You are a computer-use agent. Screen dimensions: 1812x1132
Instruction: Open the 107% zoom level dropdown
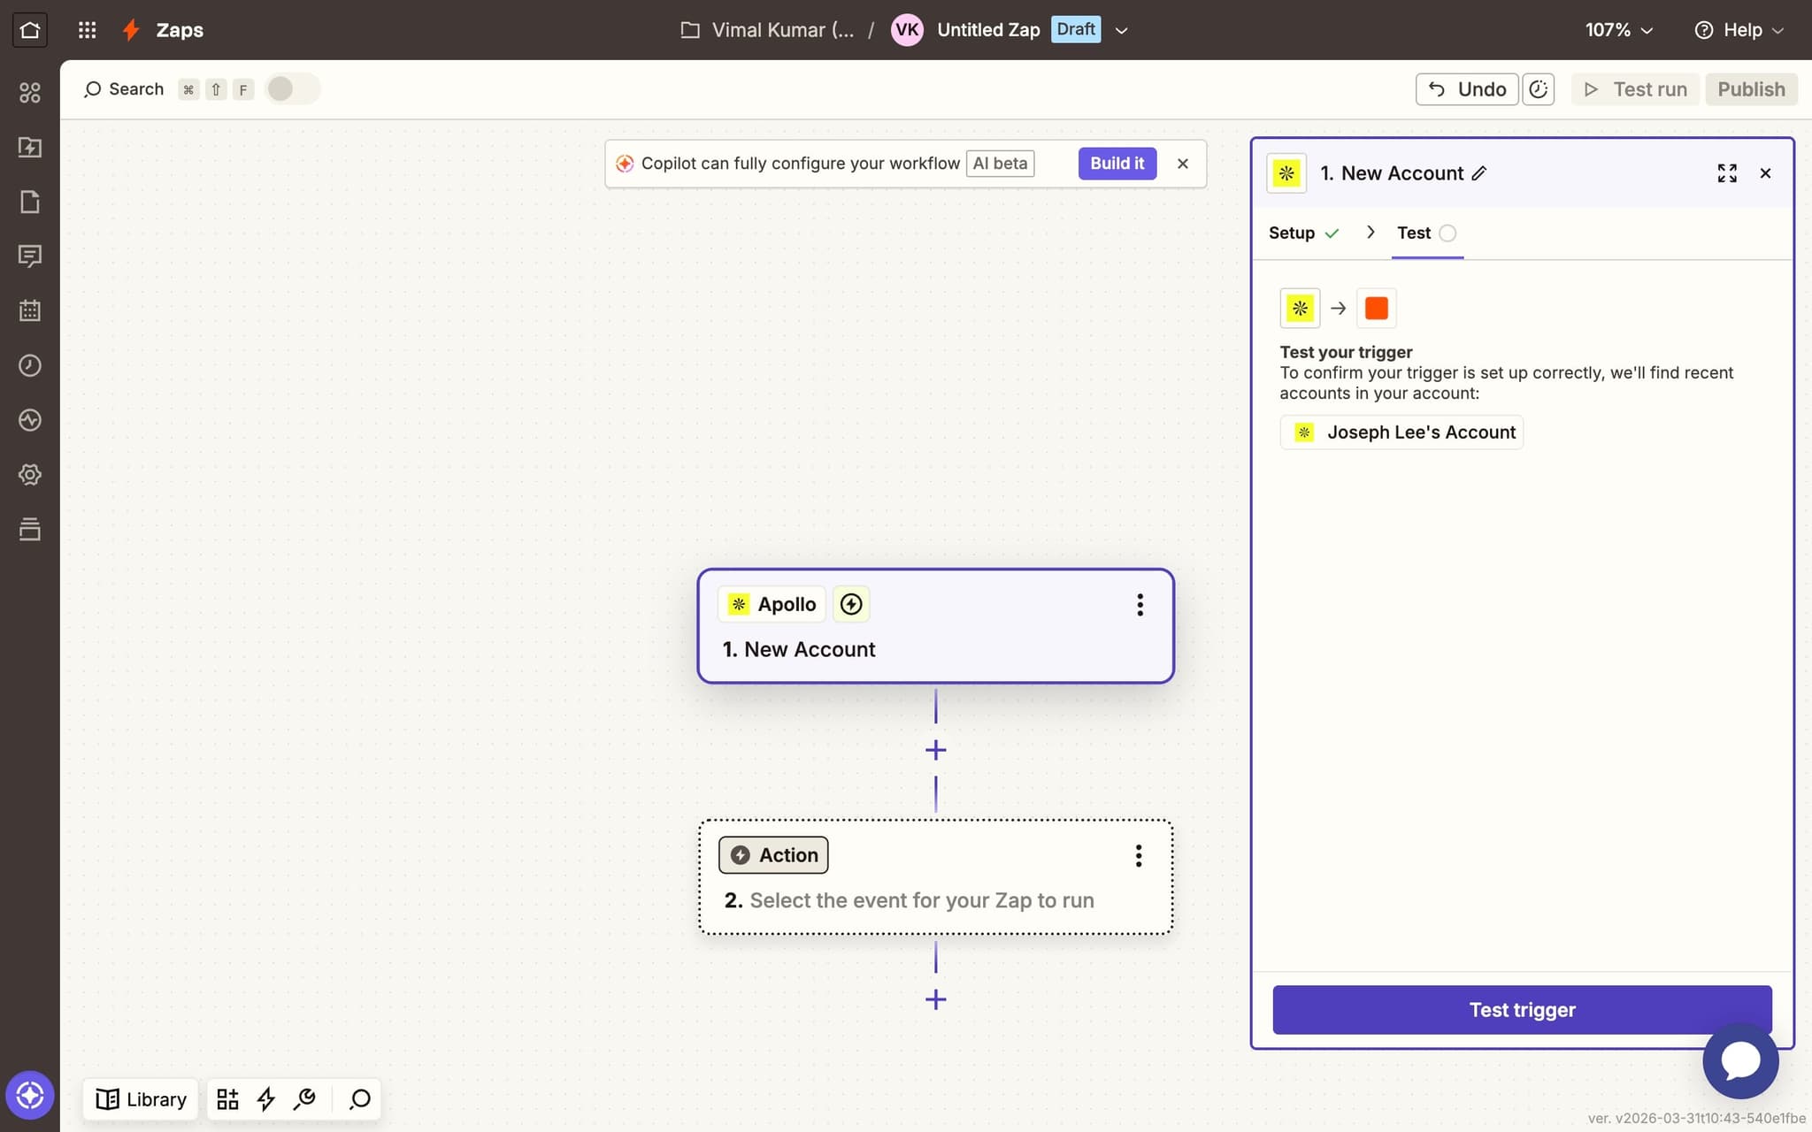pyautogui.click(x=1618, y=30)
